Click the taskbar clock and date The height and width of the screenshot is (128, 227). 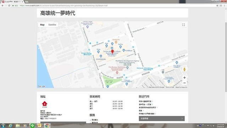click(x=220, y=126)
